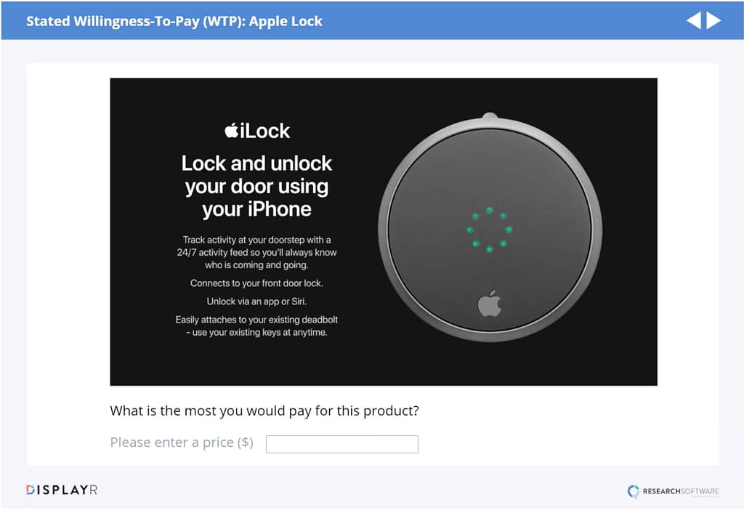Click the next slide right arrow
This screenshot has width=744, height=510.
(x=714, y=20)
